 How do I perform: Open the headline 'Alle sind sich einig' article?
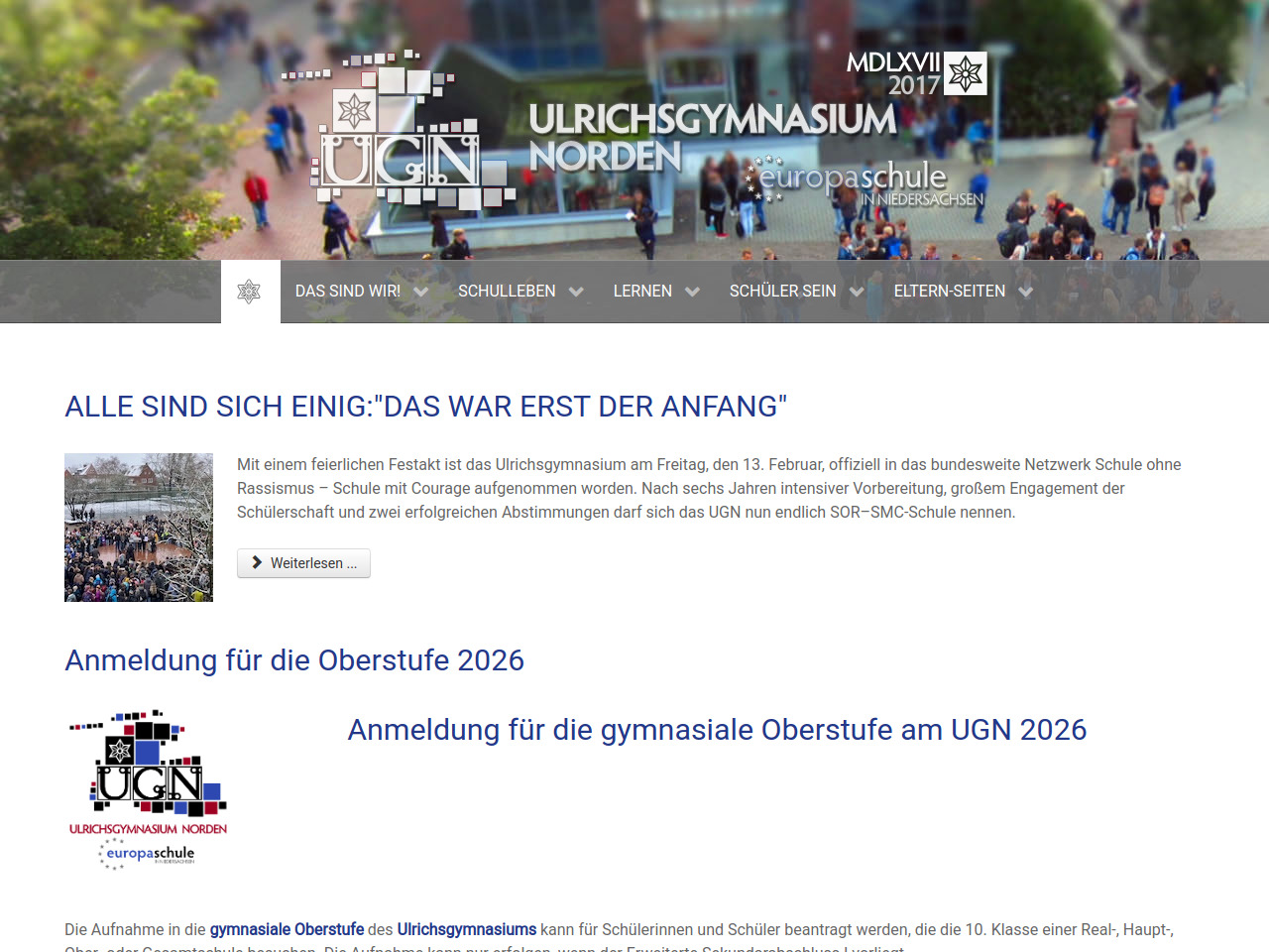[425, 407]
